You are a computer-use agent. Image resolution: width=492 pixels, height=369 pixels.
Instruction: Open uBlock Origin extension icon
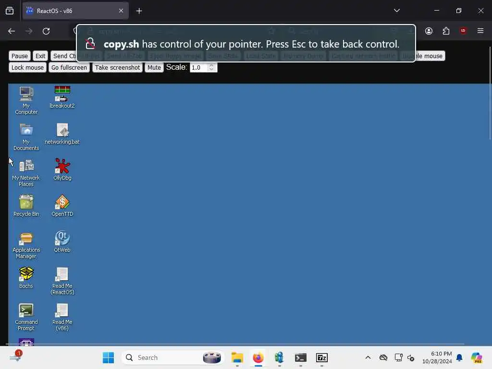463,31
